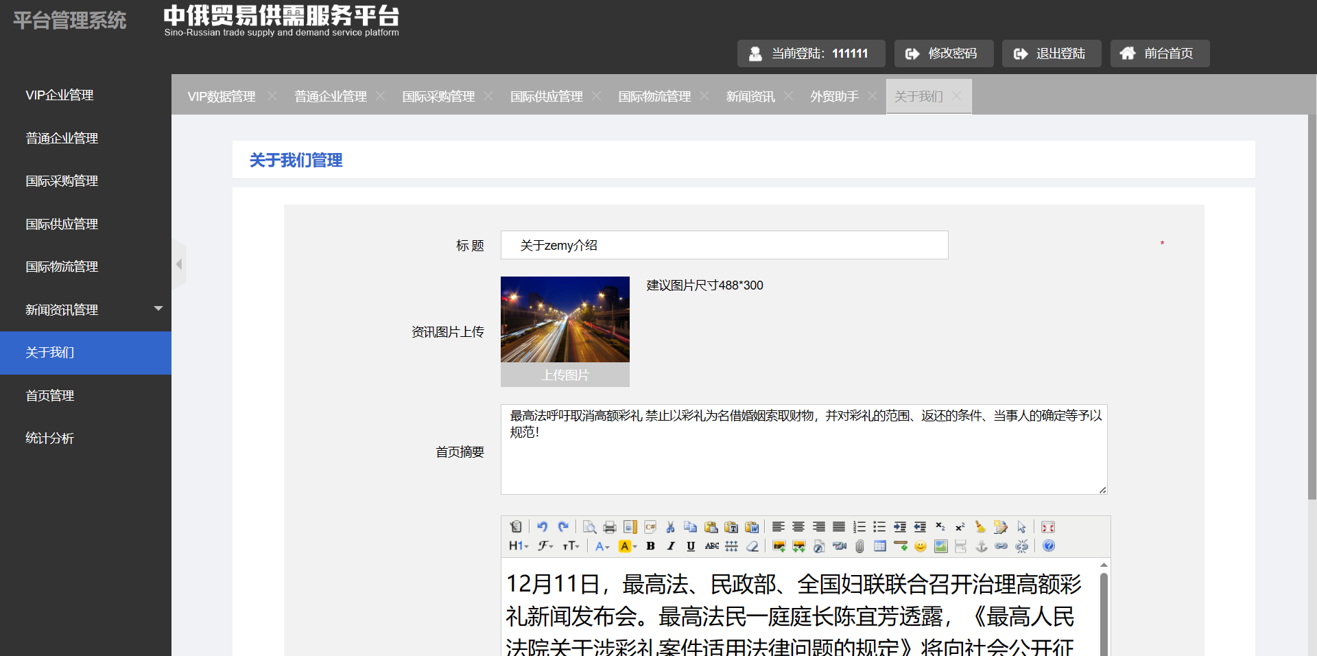This screenshot has height=656, width=1317.
Task: Click the print icon in editor
Action: pos(609,527)
